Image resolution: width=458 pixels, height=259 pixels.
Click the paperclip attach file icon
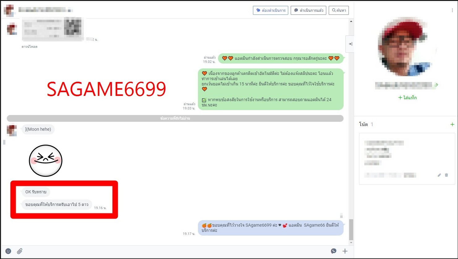click(19, 251)
